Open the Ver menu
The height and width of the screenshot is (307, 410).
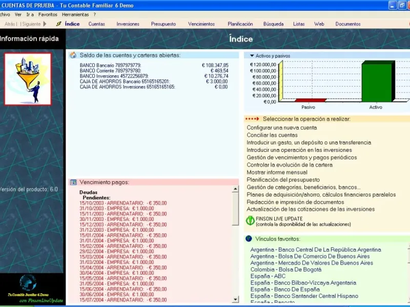click(x=18, y=15)
